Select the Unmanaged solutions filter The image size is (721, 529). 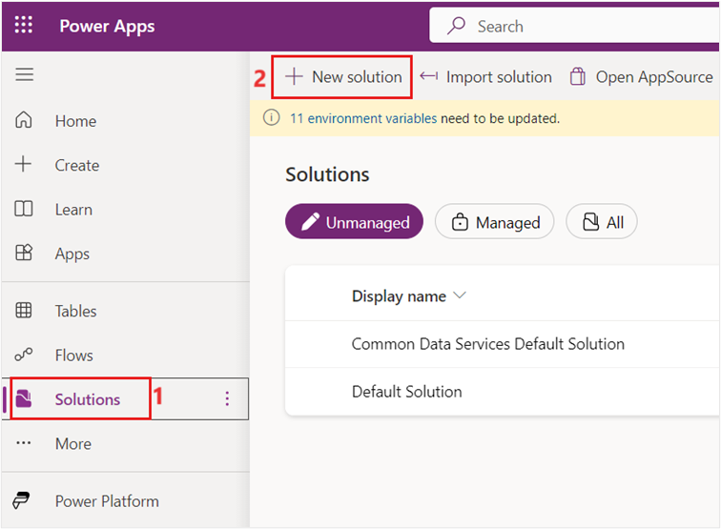click(354, 222)
